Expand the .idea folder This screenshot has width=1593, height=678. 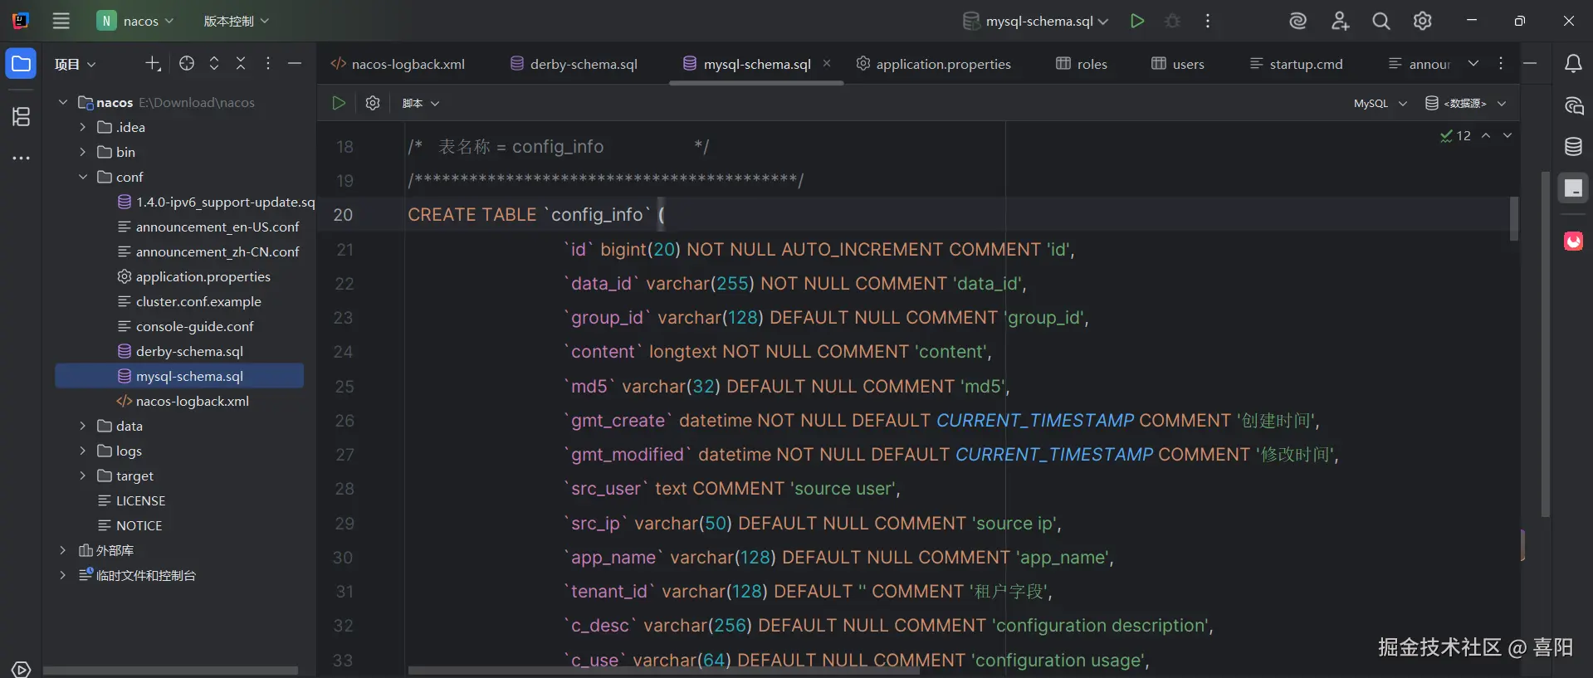click(82, 127)
